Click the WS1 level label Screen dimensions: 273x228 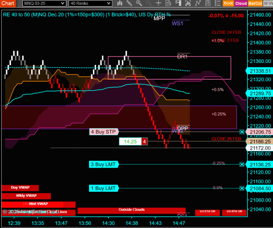[x=177, y=24]
